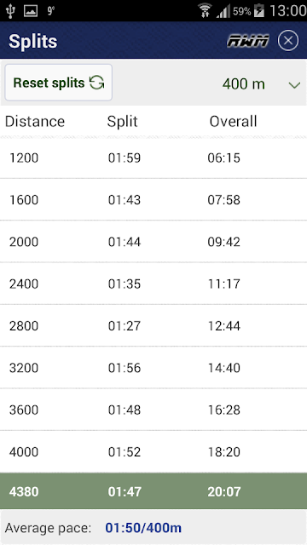The image size is (307, 545).
Task: Open the picture notification icon in status bar
Action: (31, 11)
